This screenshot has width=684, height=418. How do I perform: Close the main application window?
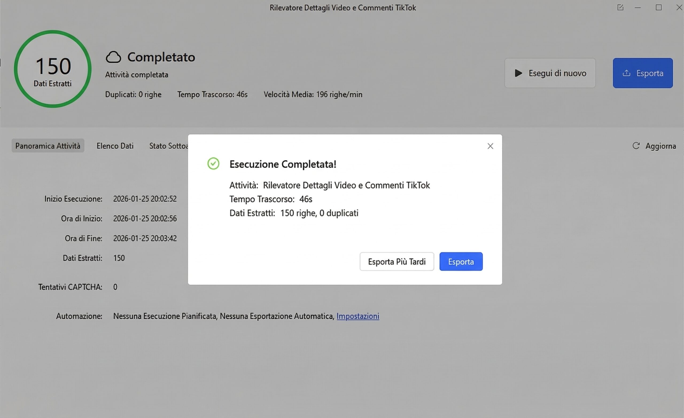(x=679, y=7)
